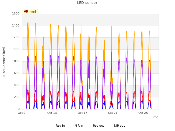Toggle the NIR in legend entry

coord(76,126)
